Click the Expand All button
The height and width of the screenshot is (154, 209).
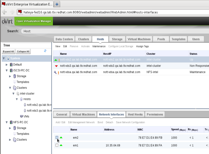tap(8, 52)
